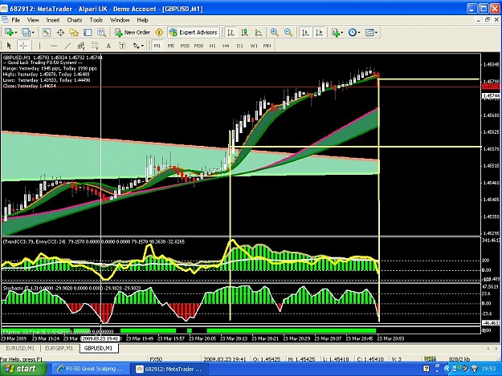
Task: Select the Fibonacci retracement tool
Action: point(95,46)
